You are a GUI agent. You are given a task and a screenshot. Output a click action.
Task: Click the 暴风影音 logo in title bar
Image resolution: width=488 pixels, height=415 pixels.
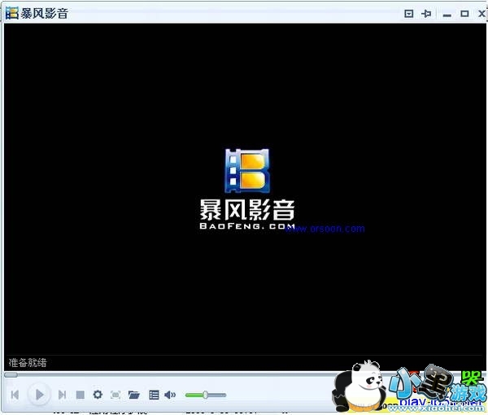coord(12,13)
